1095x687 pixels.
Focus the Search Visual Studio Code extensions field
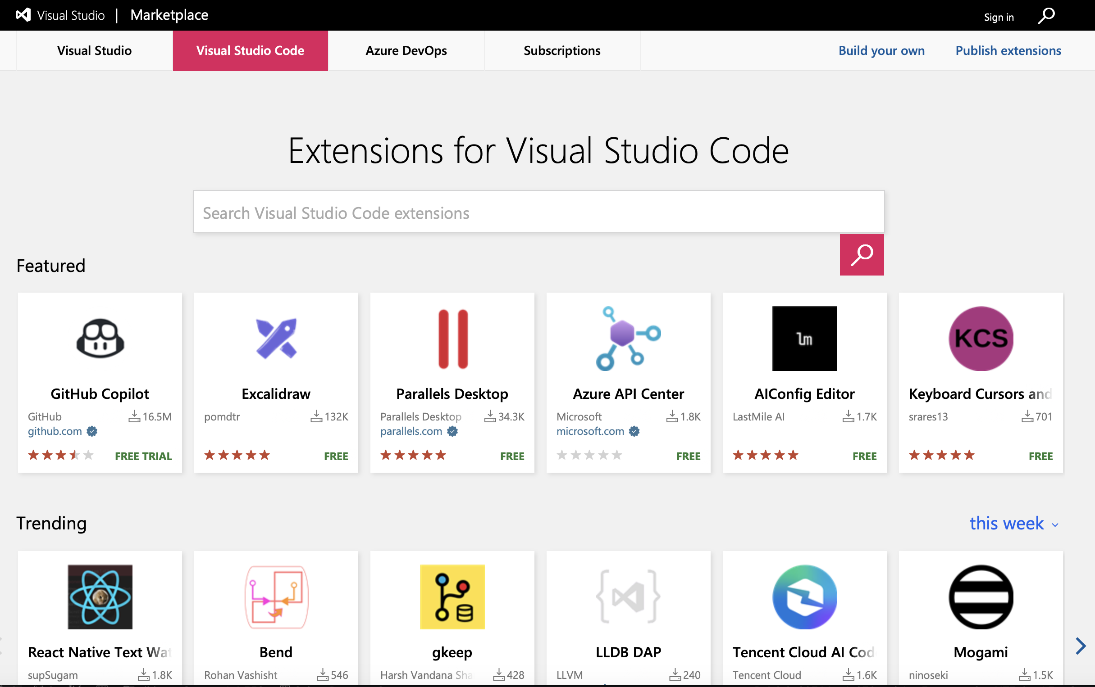538,212
